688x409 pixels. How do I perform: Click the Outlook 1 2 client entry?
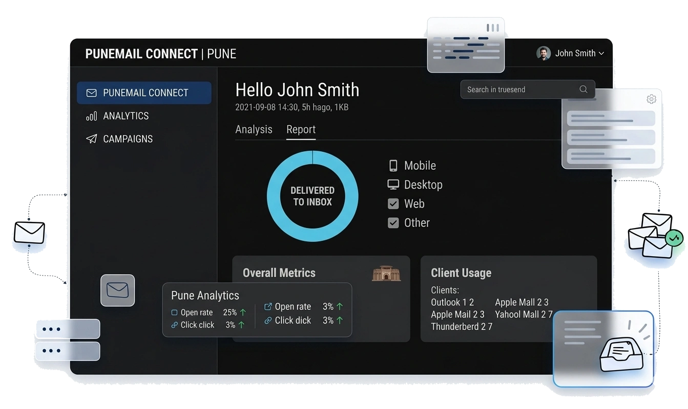452,302
